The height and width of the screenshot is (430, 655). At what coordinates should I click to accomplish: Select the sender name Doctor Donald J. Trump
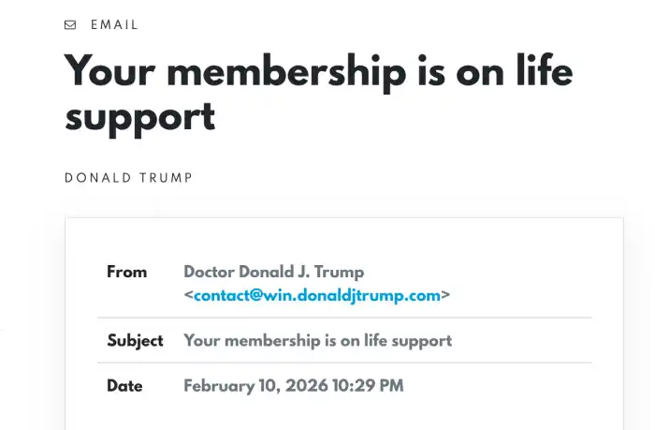(273, 272)
